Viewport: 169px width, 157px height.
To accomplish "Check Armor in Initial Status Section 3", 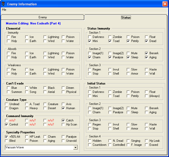I will (x=128, y=129).
